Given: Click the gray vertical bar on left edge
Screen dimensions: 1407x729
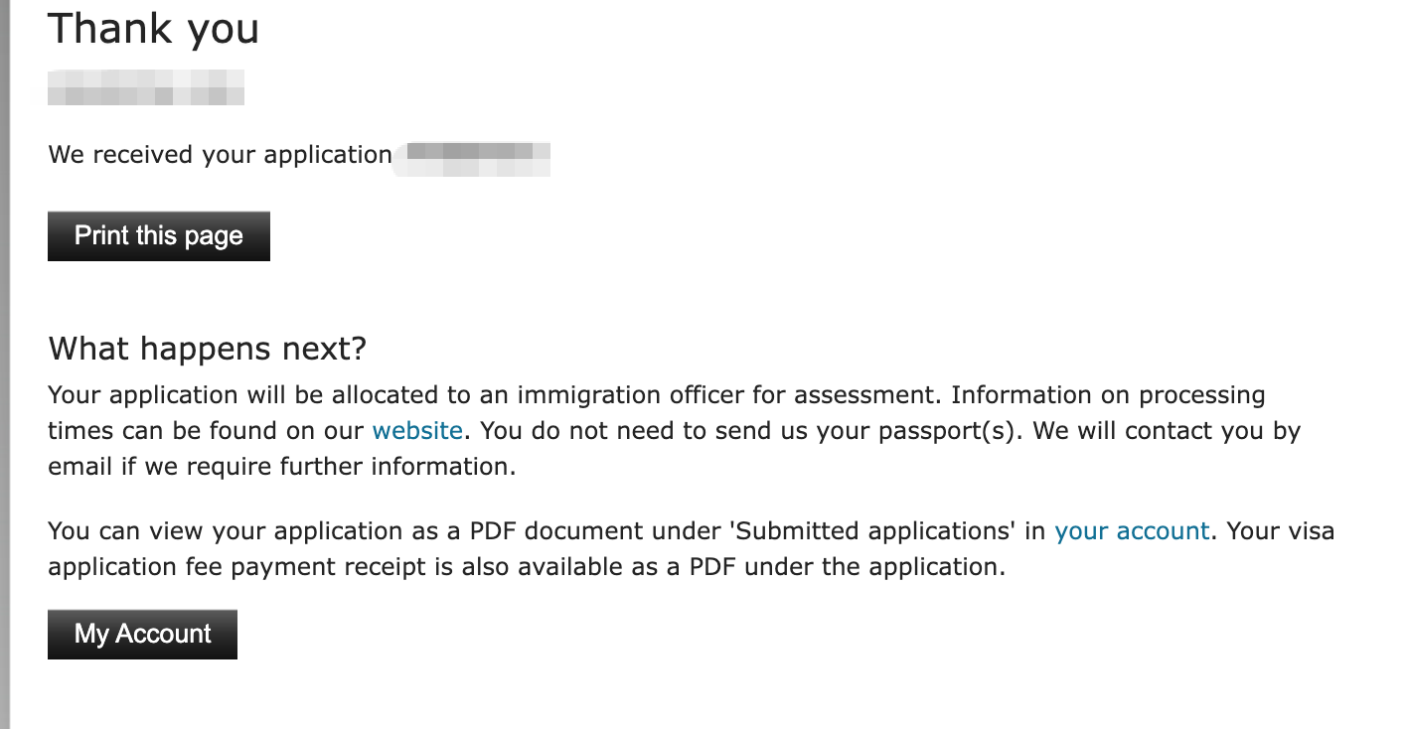Looking at the screenshot, I should click(5, 364).
